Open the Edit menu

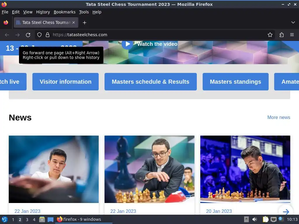click(16, 12)
